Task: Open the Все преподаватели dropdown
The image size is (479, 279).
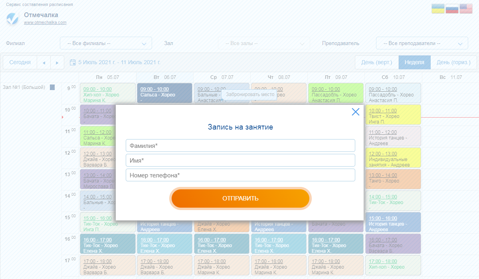Action: coord(422,43)
